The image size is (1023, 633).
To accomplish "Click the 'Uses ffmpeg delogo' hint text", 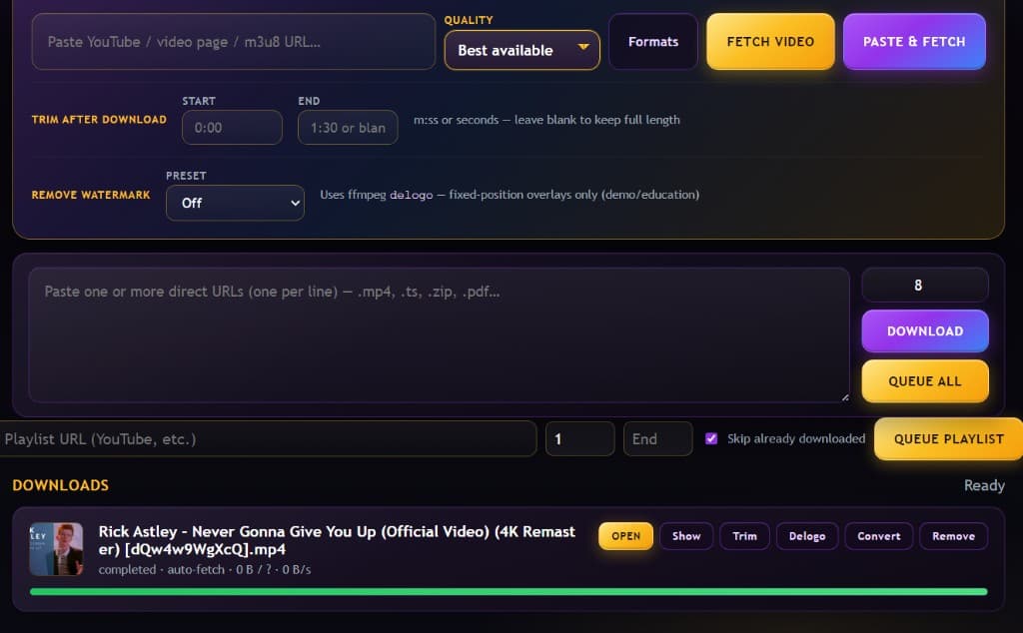I will (x=510, y=195).
